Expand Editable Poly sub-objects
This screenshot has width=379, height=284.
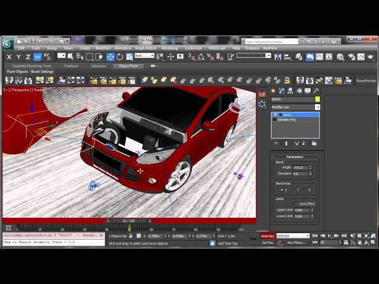tap(275, 120)
